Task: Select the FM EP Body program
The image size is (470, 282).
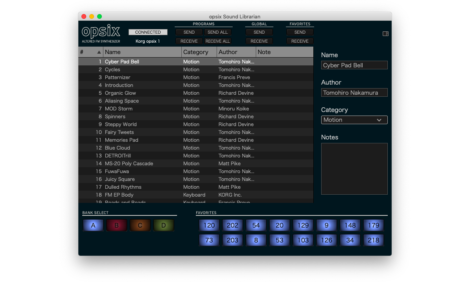Action: click(196, 195)
